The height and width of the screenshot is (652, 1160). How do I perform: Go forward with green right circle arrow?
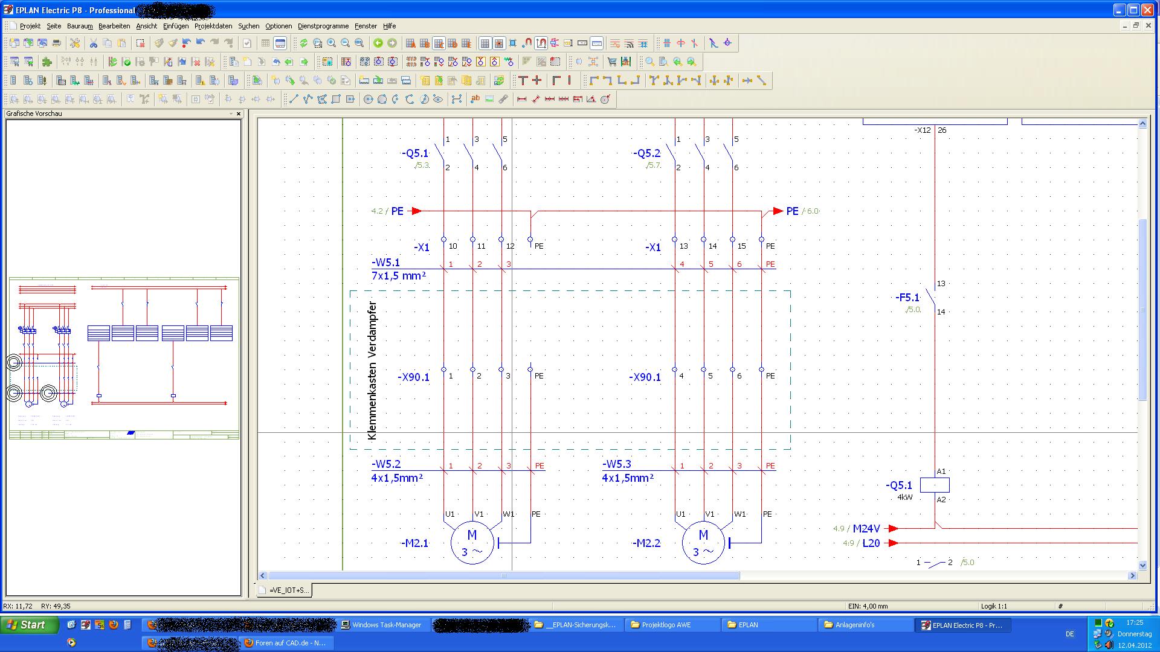click(392, 43)
